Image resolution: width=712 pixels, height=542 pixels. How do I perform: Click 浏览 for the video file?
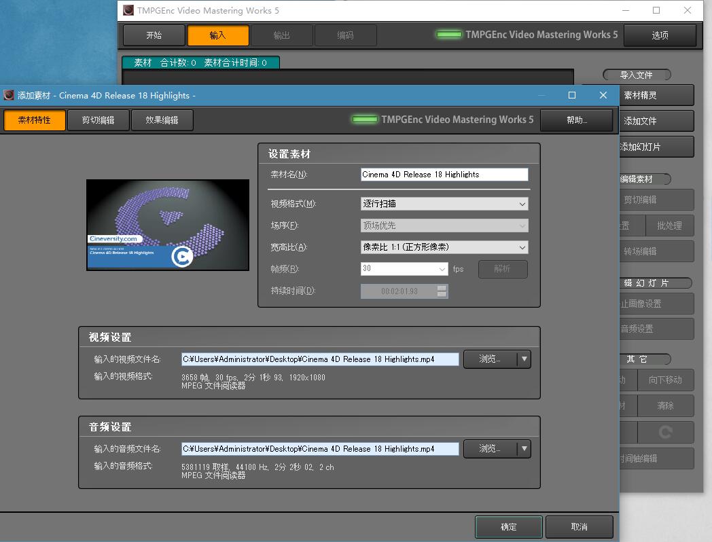[x=490, y=359]
